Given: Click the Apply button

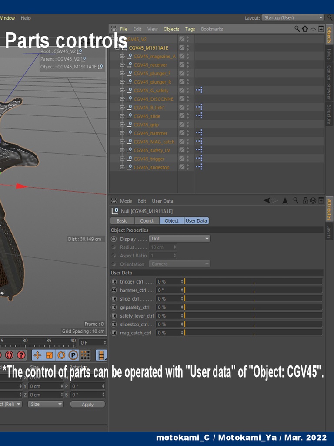Looking at the screenshot, I should (87, 405).
